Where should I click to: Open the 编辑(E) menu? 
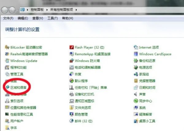23,18
